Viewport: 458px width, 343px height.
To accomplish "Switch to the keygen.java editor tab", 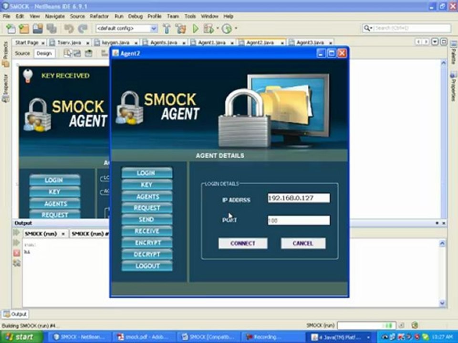I will click(115, 42).
